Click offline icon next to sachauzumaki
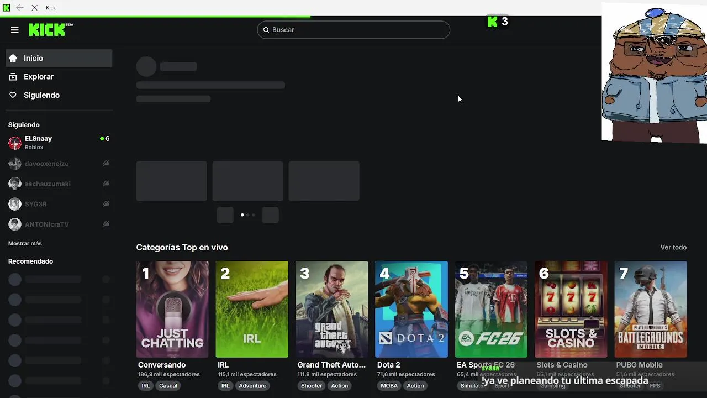Viewport: 707px width, 398px height. pos(106,184)
